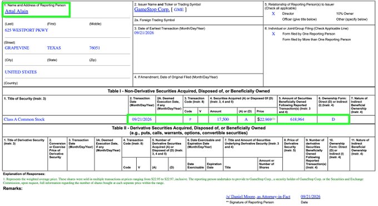Toggle the Director relationship X mark

click(273, 14)
